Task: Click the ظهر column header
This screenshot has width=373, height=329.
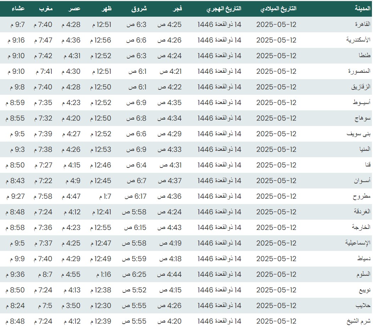Action: coord(106,9)
